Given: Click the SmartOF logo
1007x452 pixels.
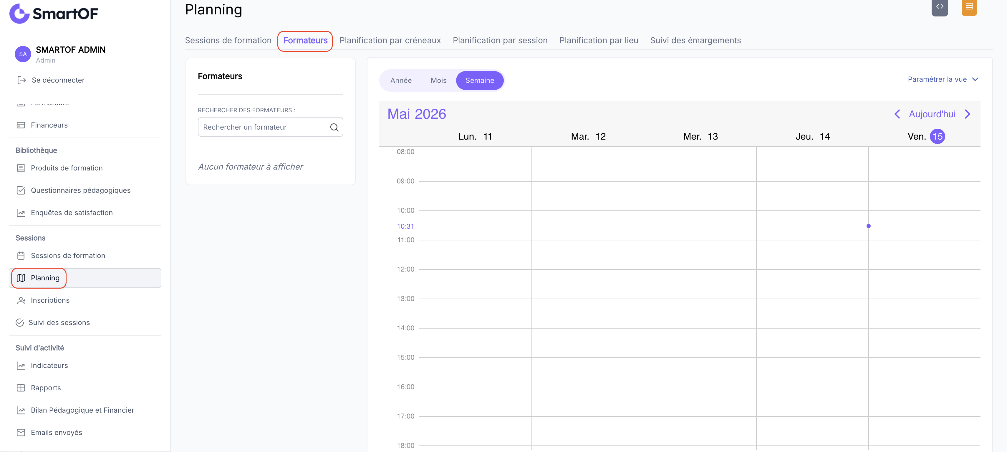Looking at the screenshot, I should [x=54, y=14].
